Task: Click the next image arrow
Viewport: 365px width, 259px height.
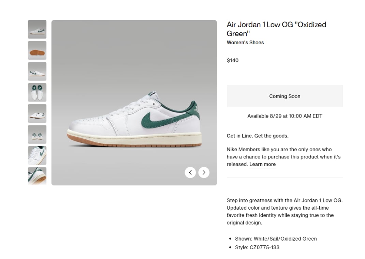Action: (x=204, y=172)
